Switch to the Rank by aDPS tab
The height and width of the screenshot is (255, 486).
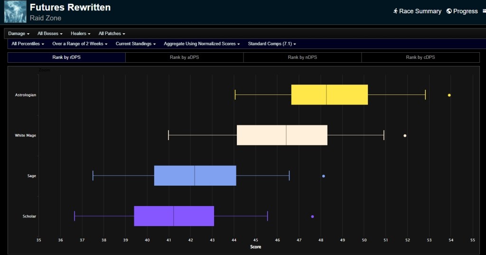pyautogui.click(x=184, y=57)
